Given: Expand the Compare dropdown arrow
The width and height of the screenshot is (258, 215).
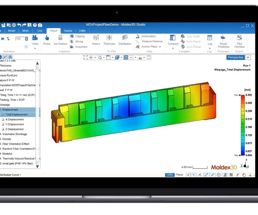Looking at the screenshot, I should (x=173, y=48).
